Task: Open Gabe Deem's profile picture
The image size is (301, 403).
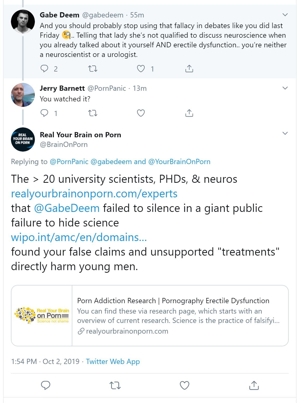Action: 23,22
